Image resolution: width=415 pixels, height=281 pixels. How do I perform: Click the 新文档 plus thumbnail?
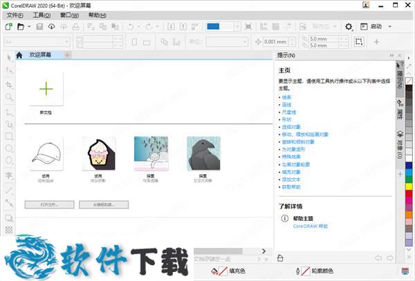click(x=46, y=89)
